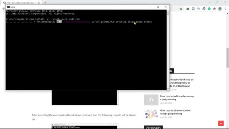Click the highlighted 'sill' text in console
229x129 pixels.
(x=59, y=21)
